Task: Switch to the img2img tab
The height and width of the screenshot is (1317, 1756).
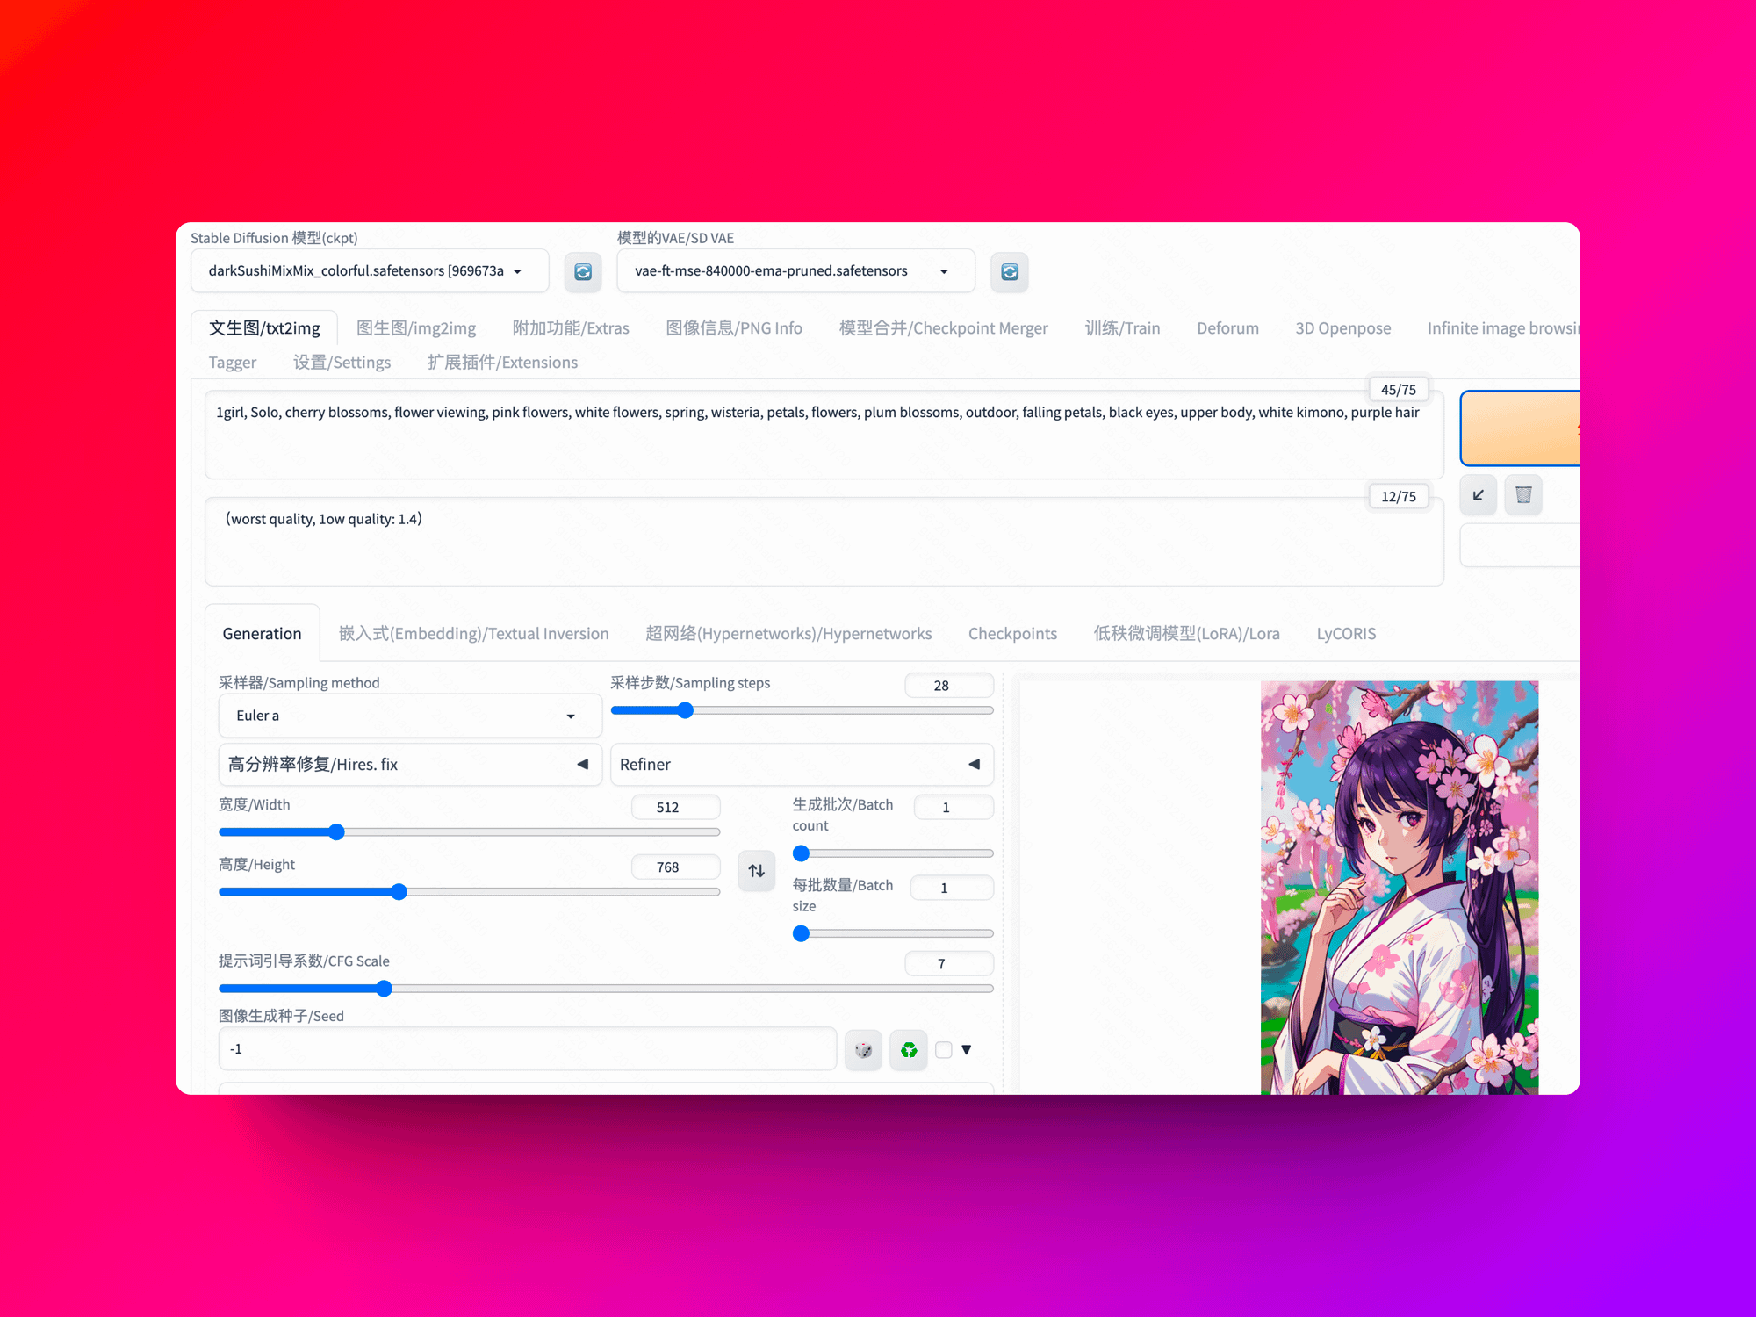Action: tap(416, 328)
